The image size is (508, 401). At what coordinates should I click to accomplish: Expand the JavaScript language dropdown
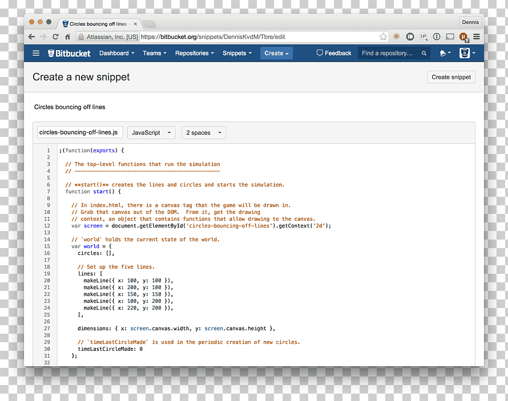tap(151, 133)
